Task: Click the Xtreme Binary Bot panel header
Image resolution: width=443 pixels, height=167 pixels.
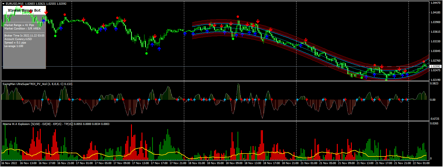Action: click(x=24, y=11)
